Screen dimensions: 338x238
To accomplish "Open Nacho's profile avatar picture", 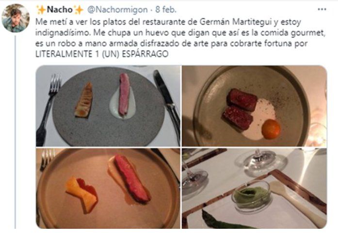I will click(16, 18).
